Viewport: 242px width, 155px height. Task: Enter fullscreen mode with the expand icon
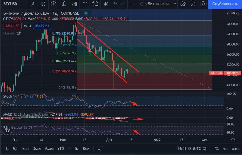point(193,4)
